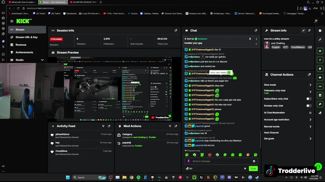This screenshot has height=182, width=325.
Task: Expand Account age restriction settings
Action: (x=310, y=120)
